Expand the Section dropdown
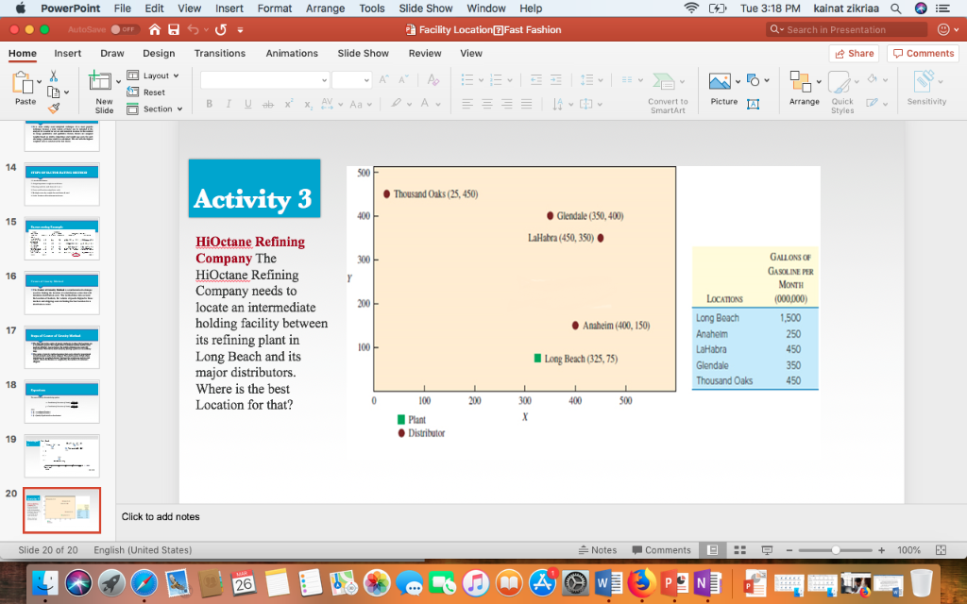The width and height of the screenshot is (967, 604). 154,109
